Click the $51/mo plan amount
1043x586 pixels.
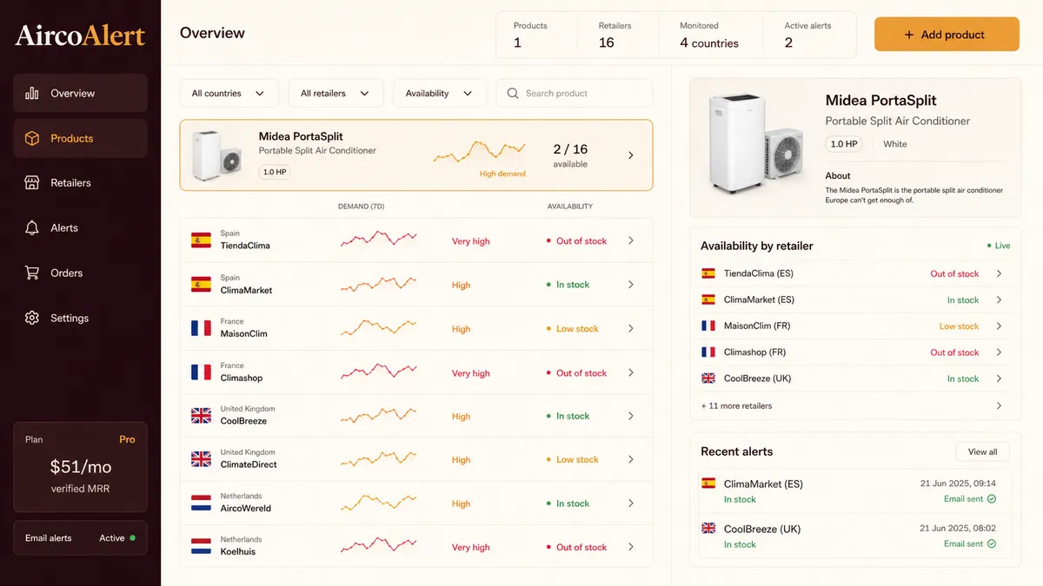point(80,467)
